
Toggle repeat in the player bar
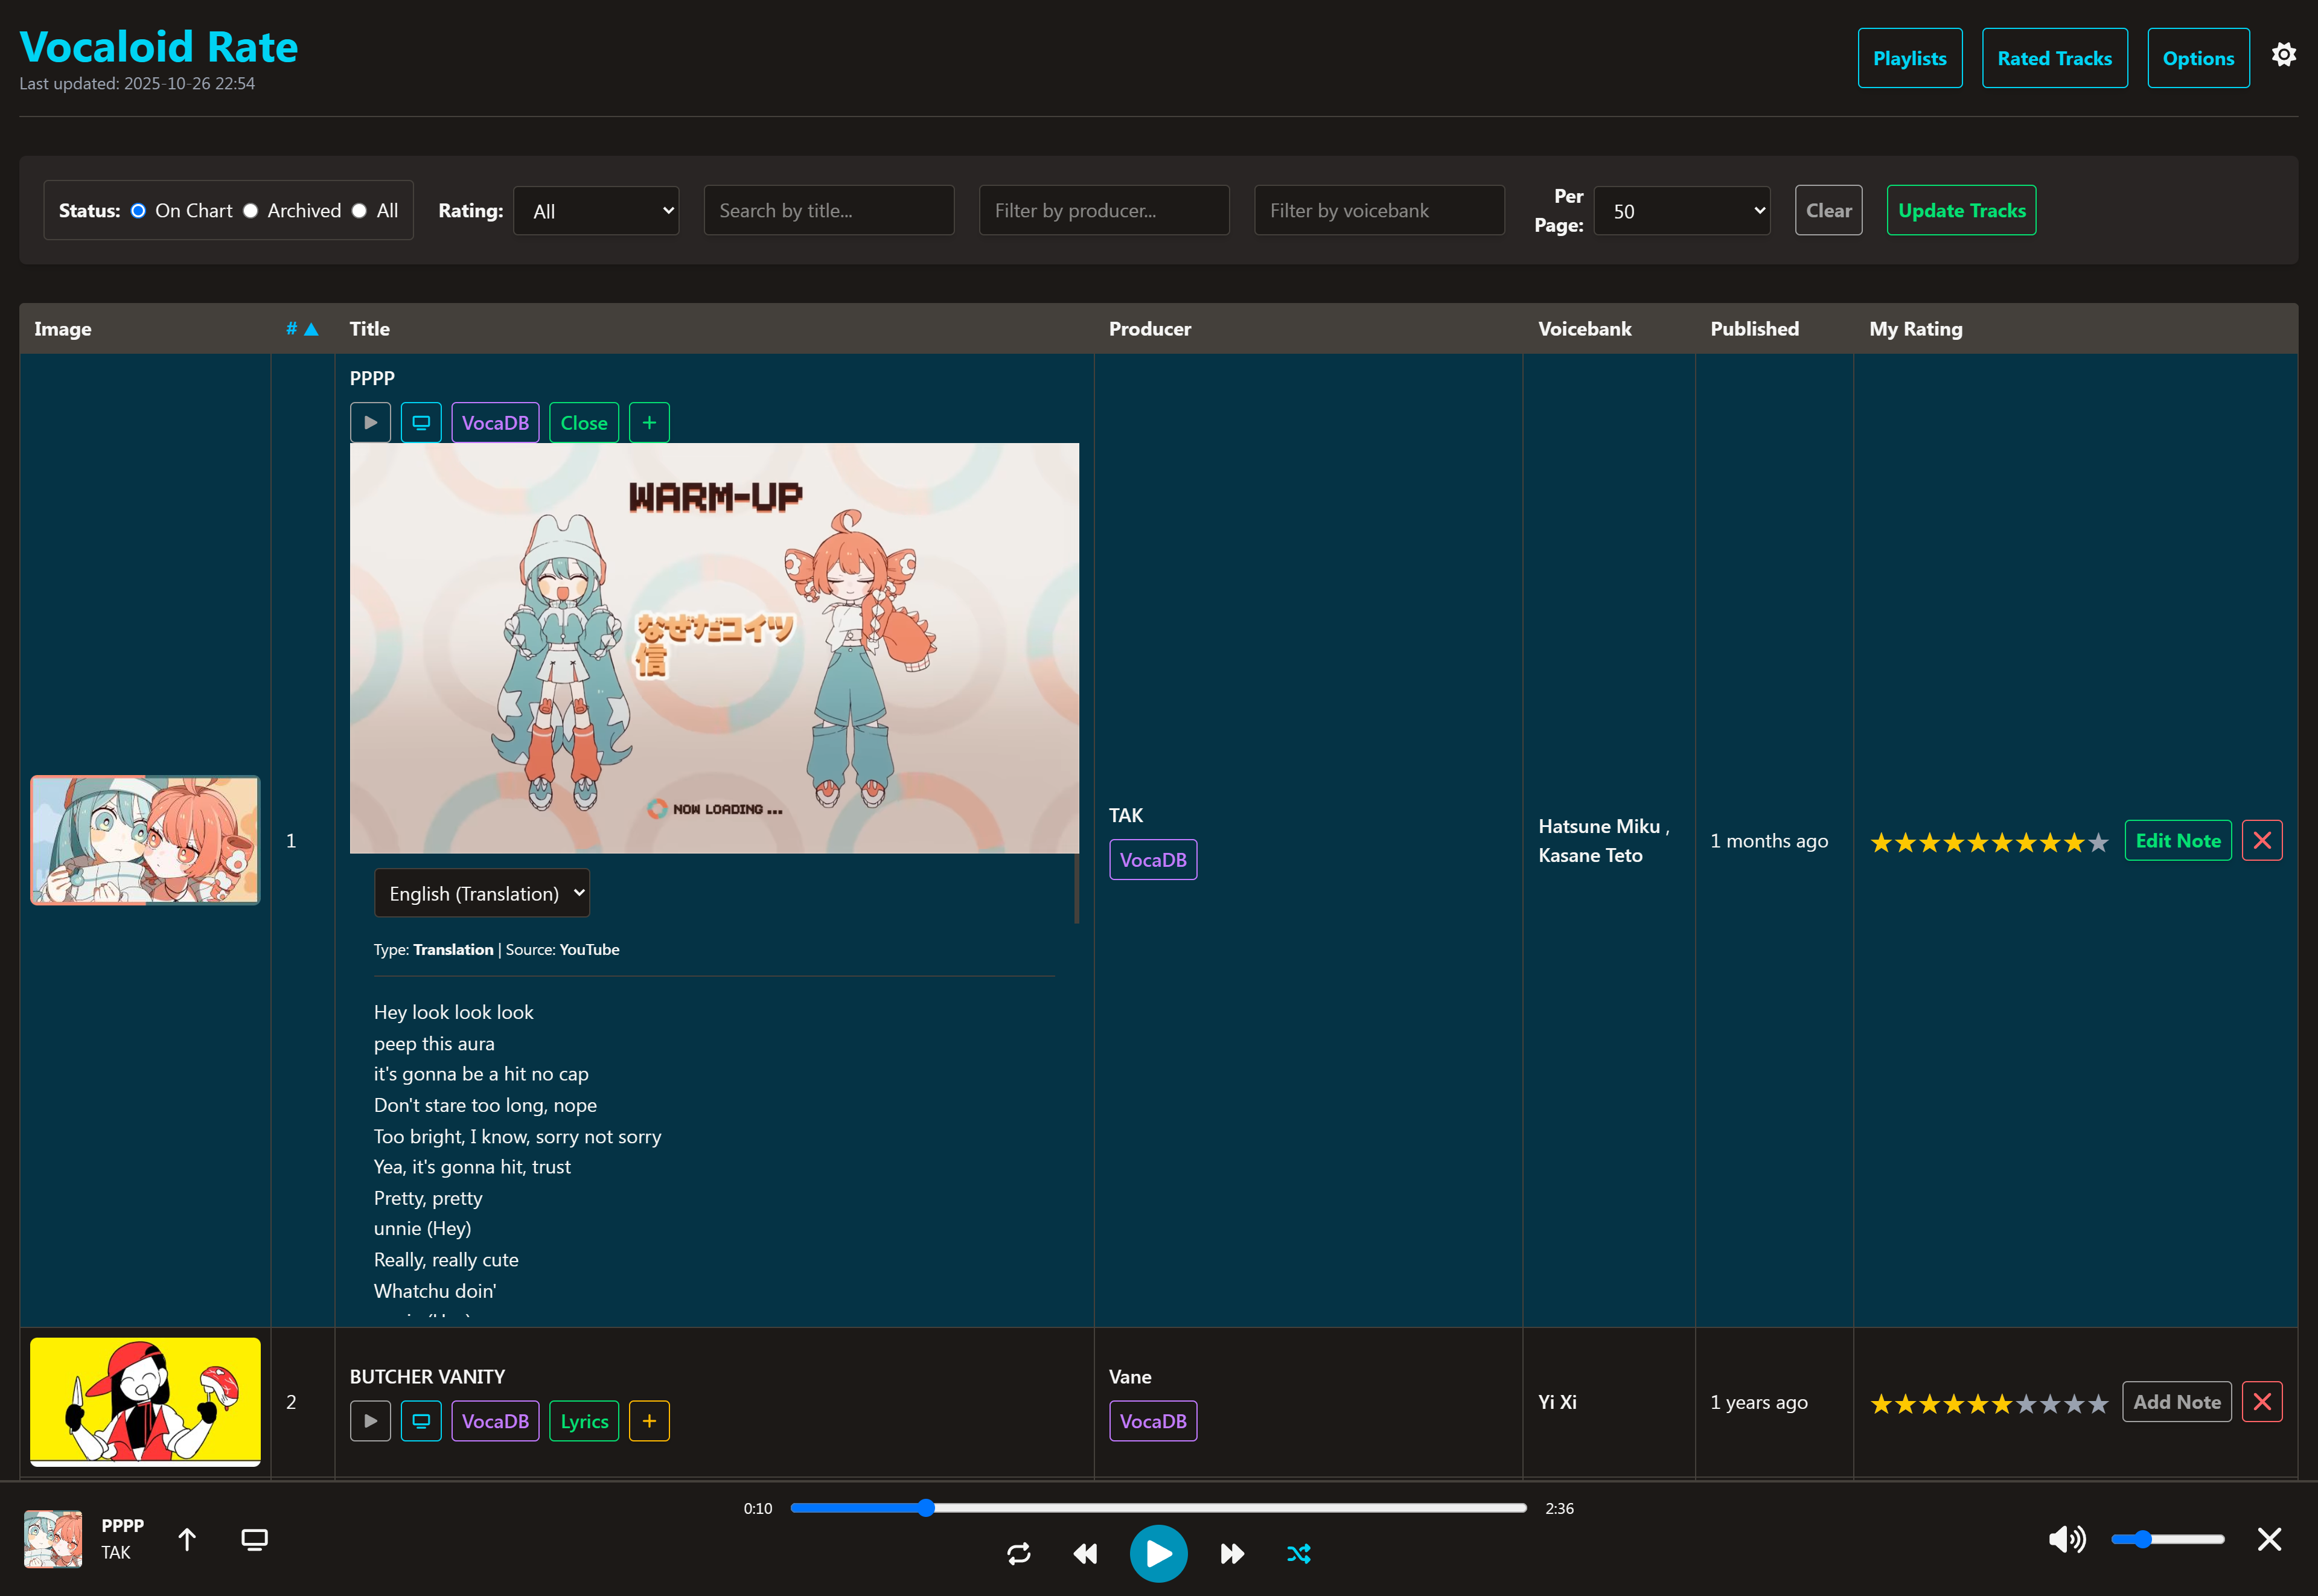coord(1018,1553)
